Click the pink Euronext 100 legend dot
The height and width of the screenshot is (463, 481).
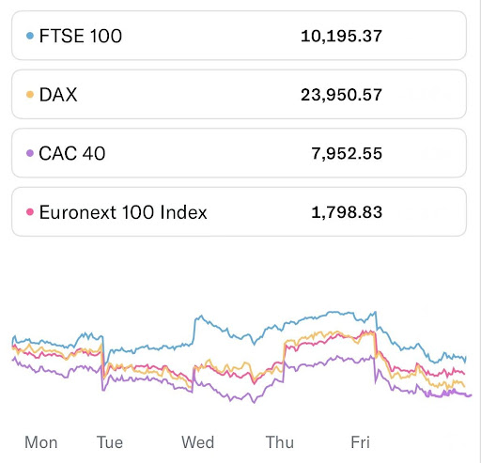[30, 212]
